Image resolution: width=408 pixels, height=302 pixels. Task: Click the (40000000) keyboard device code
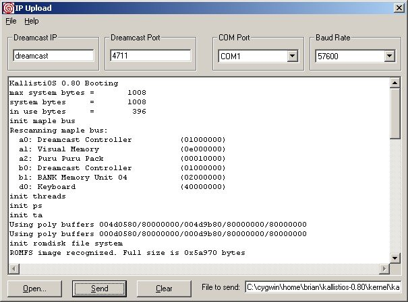[203, 187]
